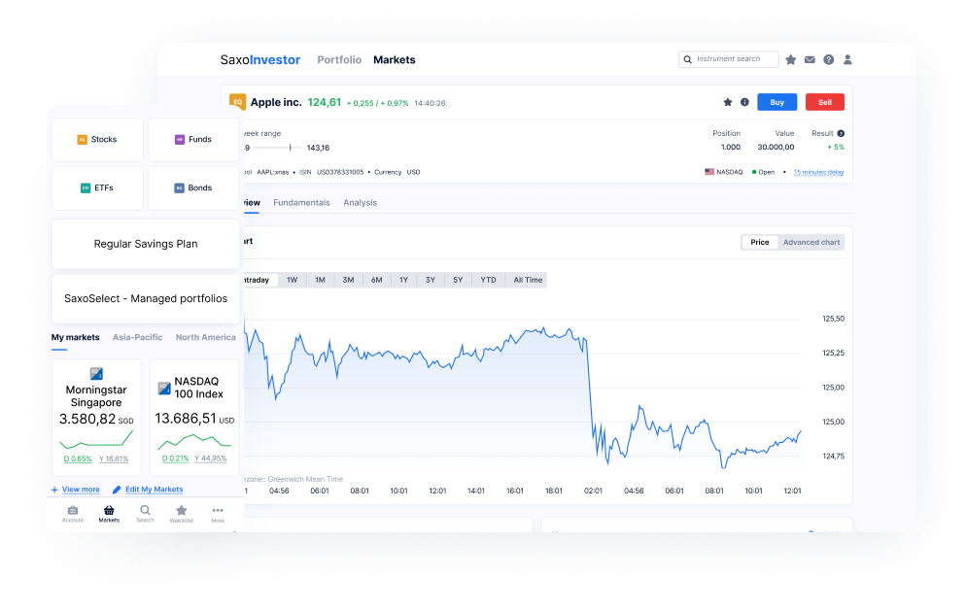Select the All Time chart range
Viewport: 967px width, 610px height.
point(528,280)
